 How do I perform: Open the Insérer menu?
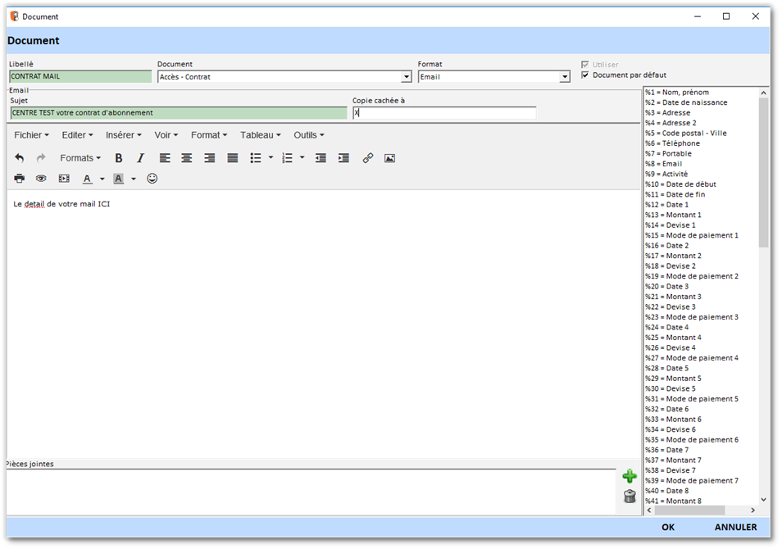(x=123, y=135)
